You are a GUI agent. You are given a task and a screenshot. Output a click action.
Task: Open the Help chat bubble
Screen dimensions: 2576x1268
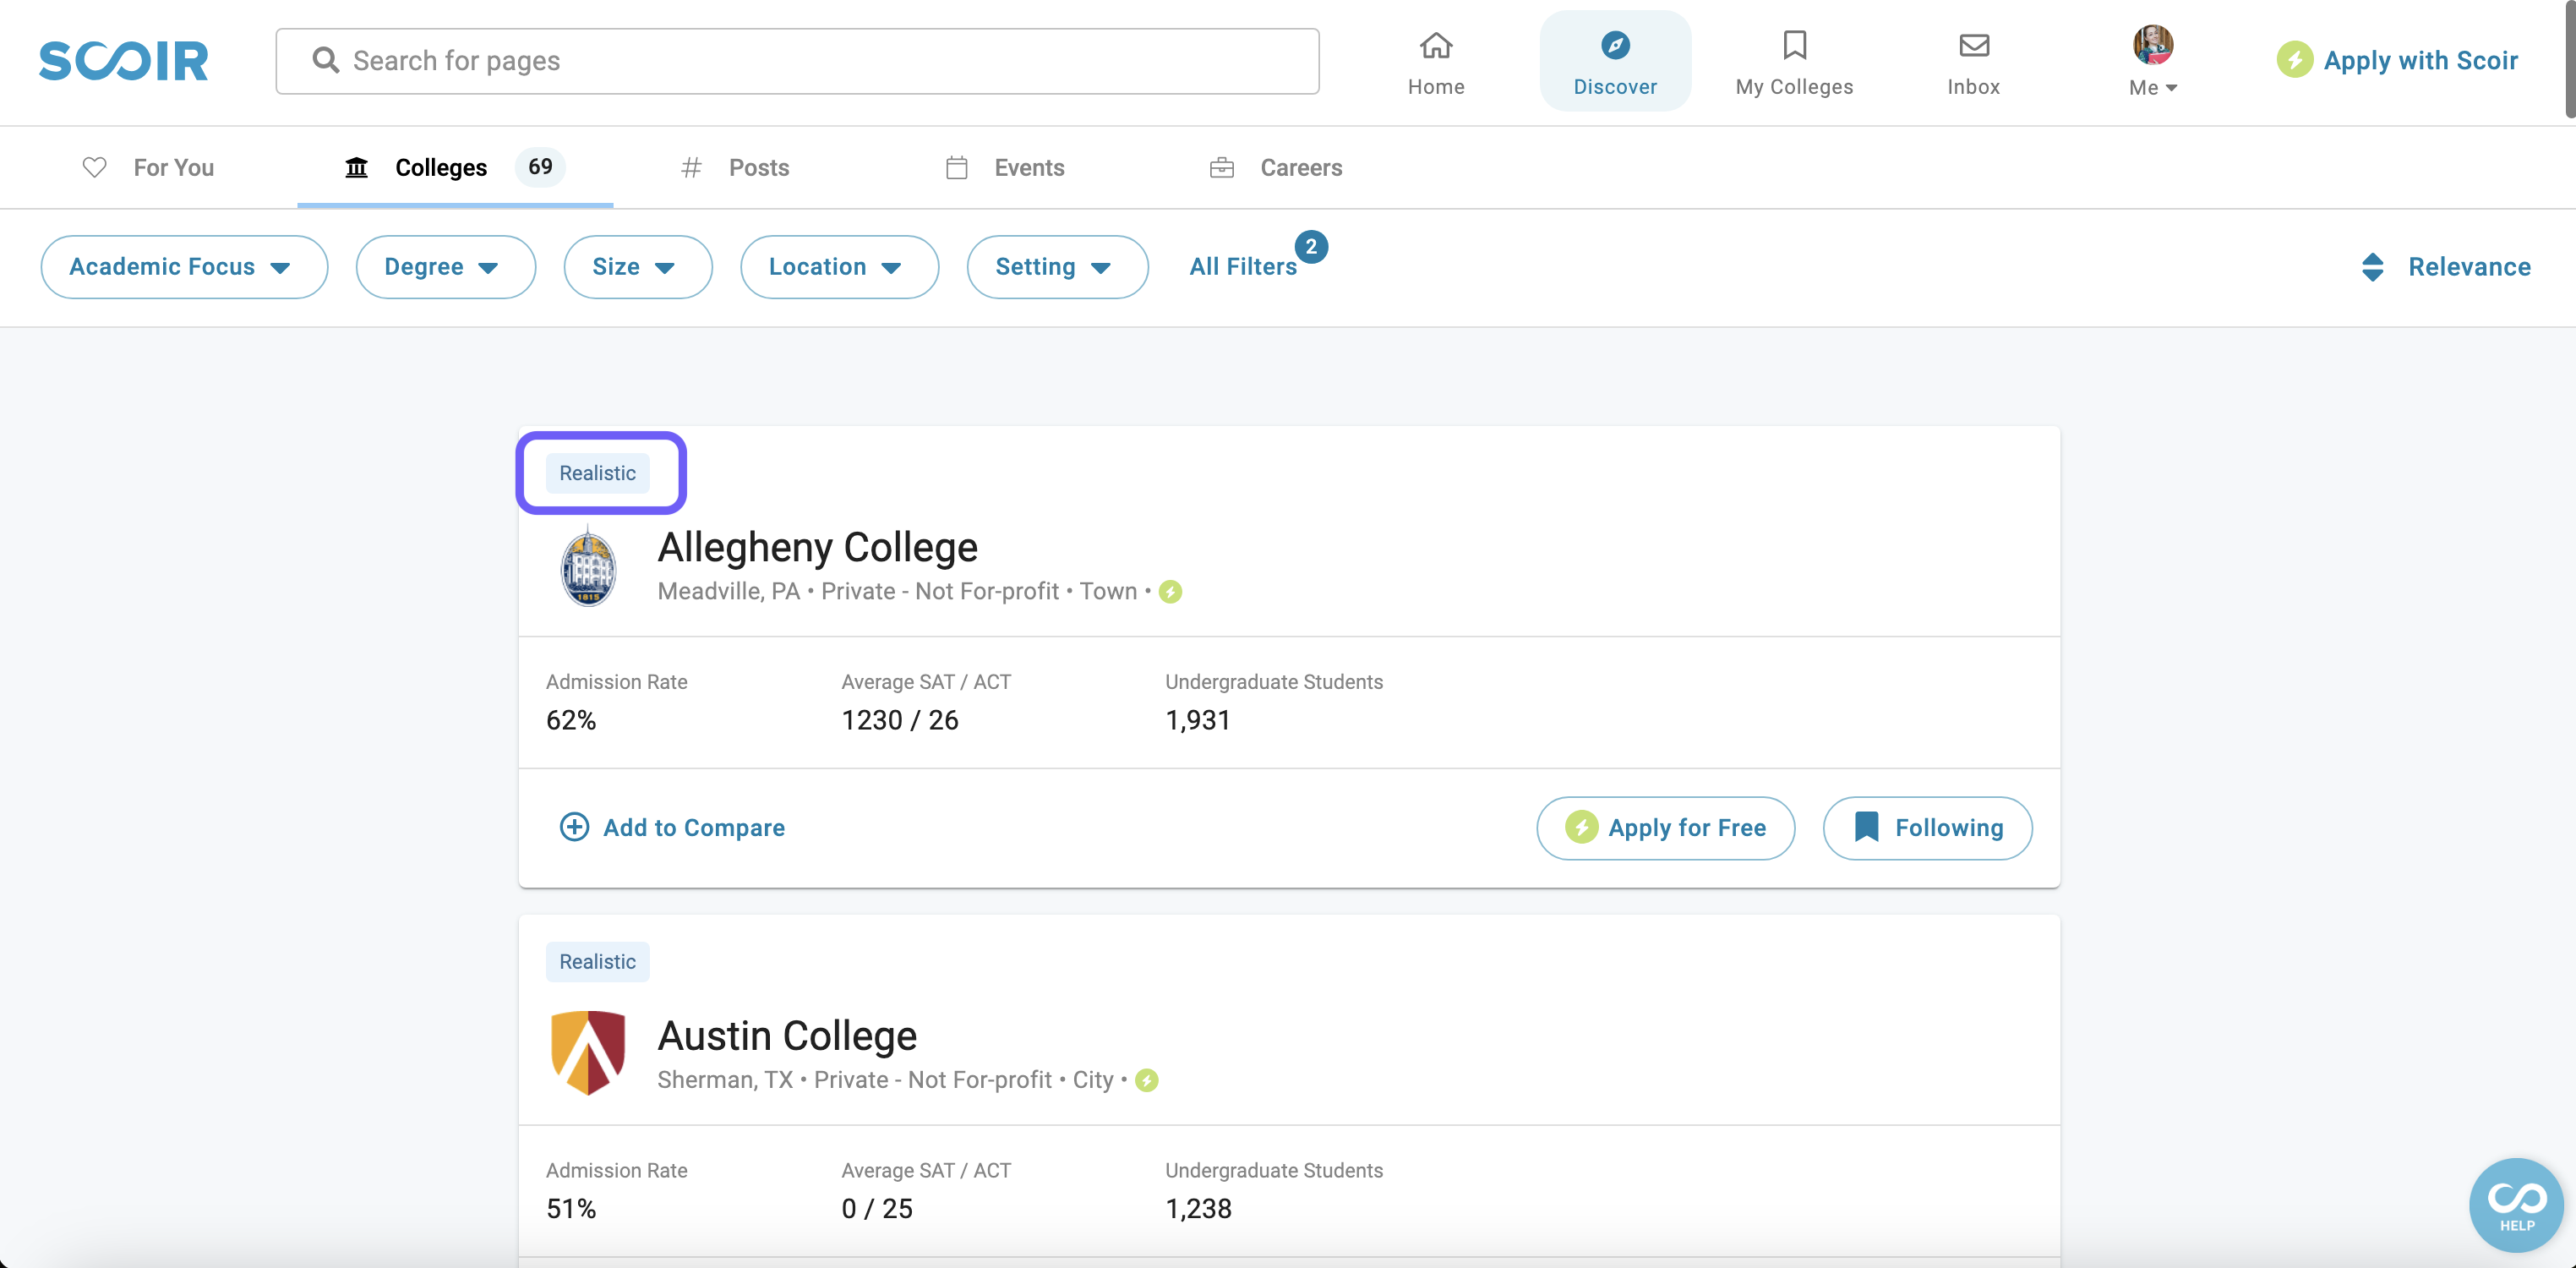(x=2515, y=1205)
